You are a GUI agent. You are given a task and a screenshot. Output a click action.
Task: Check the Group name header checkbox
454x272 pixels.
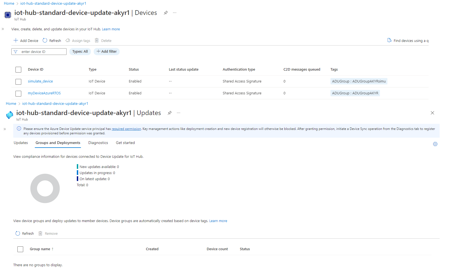coord(20,249)
